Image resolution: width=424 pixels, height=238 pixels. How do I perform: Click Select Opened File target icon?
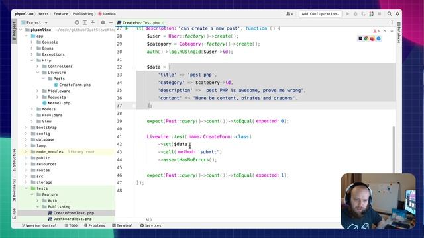(77, 22)
